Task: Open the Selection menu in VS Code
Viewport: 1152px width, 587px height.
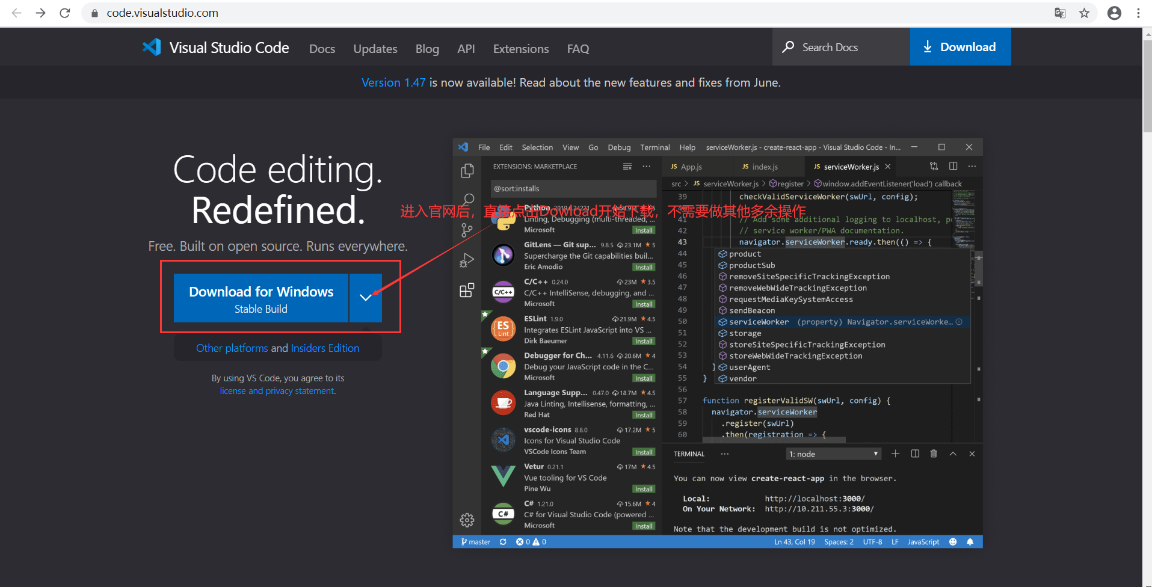Action: [x=537, y=147]
